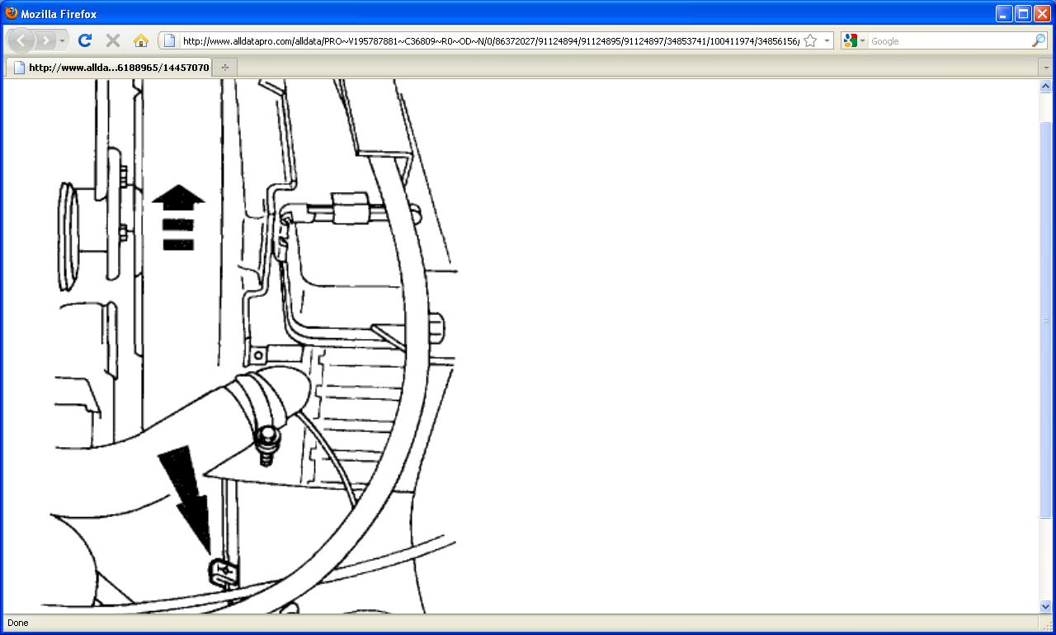The width and height of the screenshot is (1056, 635).
Task: Open a new tab with the plus button
Action: pyautogui.click(x=224, y=67)
